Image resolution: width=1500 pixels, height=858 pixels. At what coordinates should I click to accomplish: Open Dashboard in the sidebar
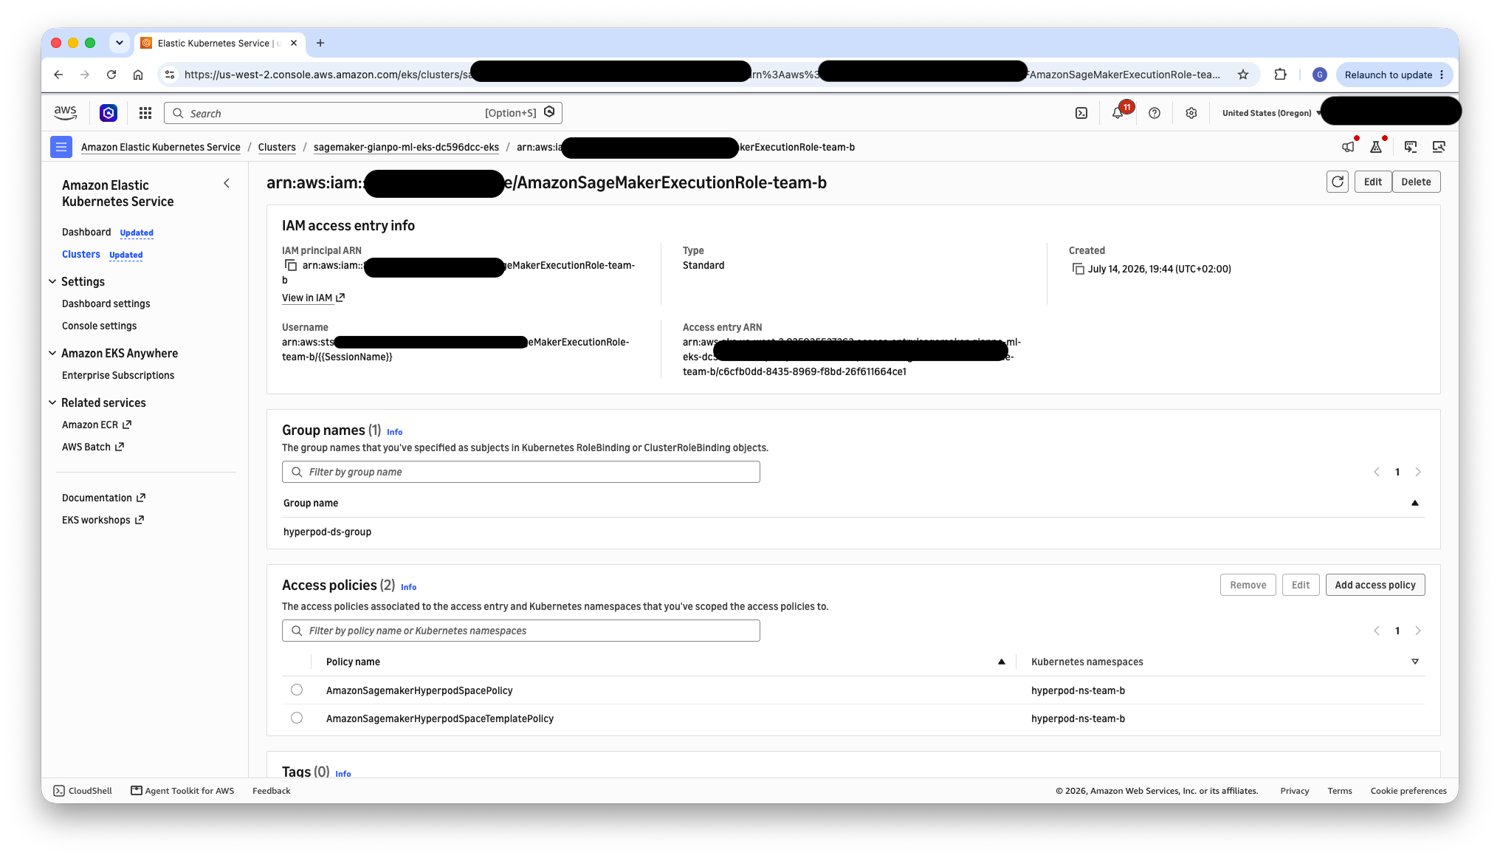(x=86, y=232)
